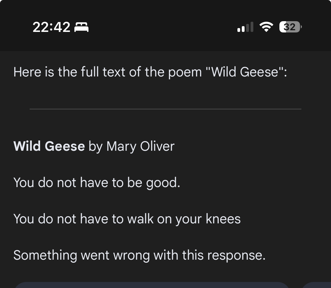Tap the horizontal divider line above the poem
This screenshot has height=288, width=331.
(x=165, y=109)
